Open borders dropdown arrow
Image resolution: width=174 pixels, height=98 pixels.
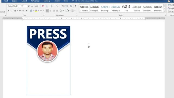tap(75, 11)
